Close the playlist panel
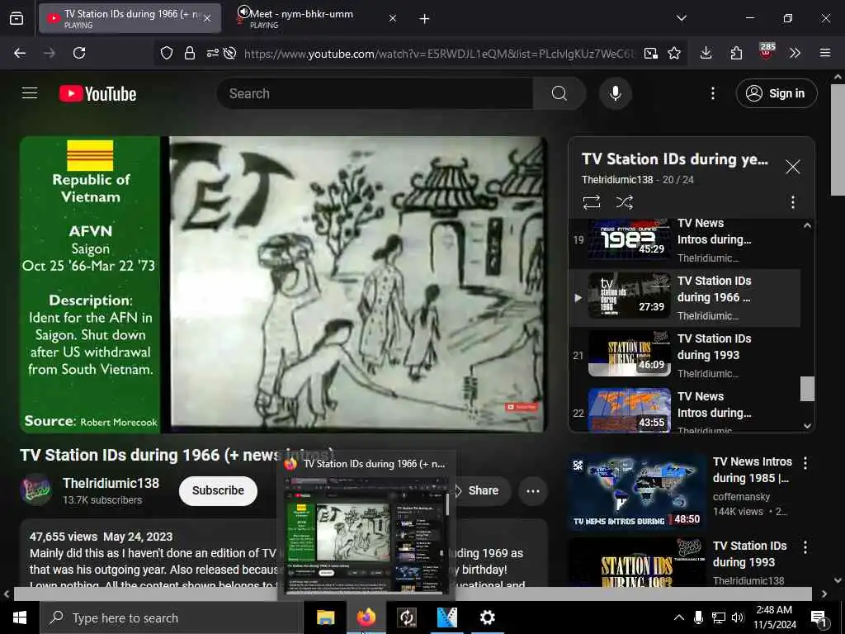The width and height of the screenshot is (845, 634). [x=792, y=167]
